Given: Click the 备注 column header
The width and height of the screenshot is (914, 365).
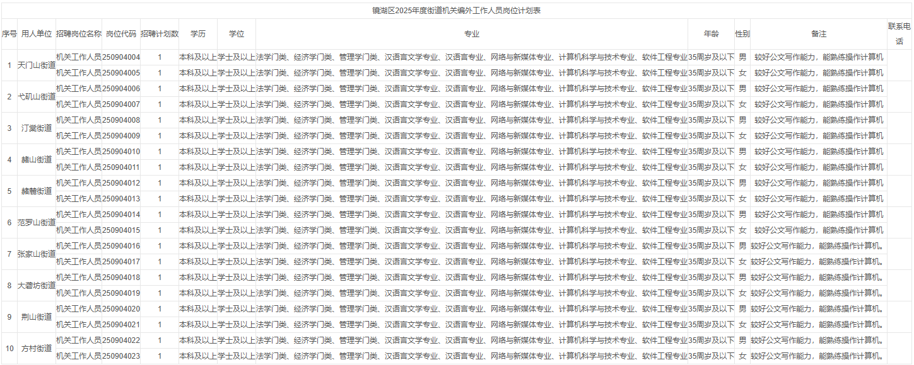Looking at the screenshot, I should pyautogui.click(x=819, y=33).
